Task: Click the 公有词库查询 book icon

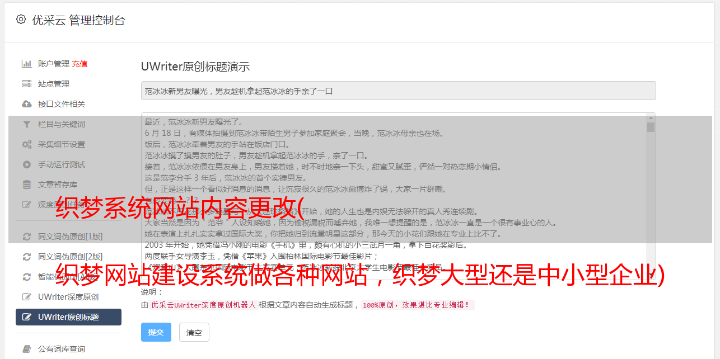Action: (26, 349)
